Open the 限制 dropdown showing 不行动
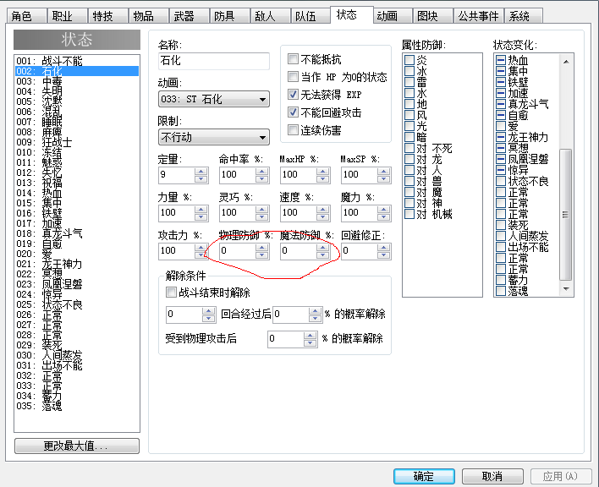Viewport: 599px width, 487px height. tap(214, 137)
